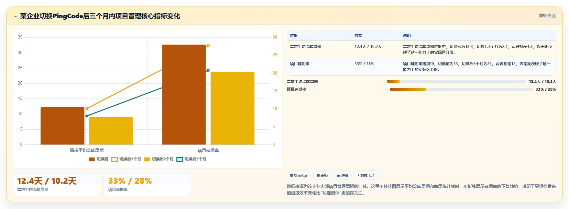Image resolution: width=569 pixels, height=209 pixels.
Task: Click the small icon before the card title
Action: click(x=15, y=16)
